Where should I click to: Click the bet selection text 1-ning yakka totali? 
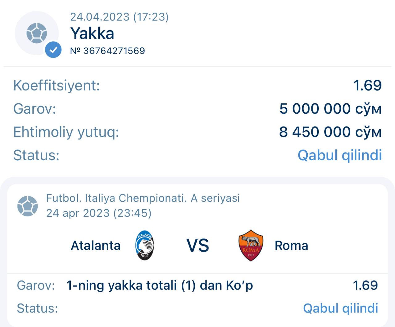160,285
